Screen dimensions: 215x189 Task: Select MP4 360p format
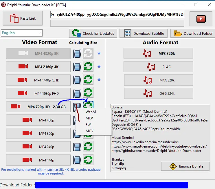38,133
